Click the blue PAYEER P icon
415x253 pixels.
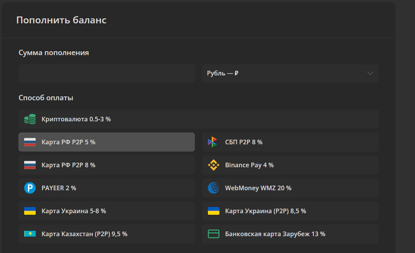30,188
